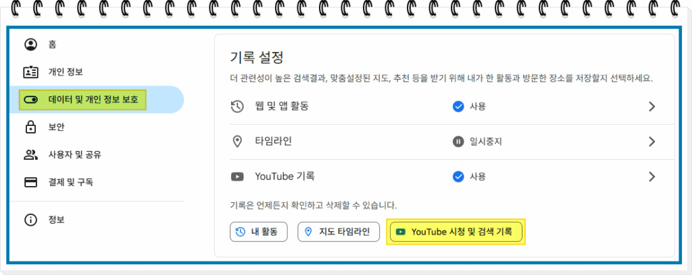692x275 pixels.
Task: Click the 타임라인 row label
Action: tap(273, 142)
